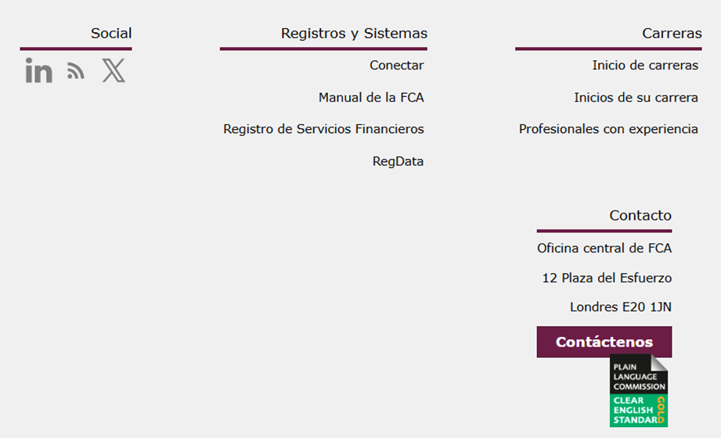
Task: Click the RSS feed icon
Action: [x=76, y=72]
